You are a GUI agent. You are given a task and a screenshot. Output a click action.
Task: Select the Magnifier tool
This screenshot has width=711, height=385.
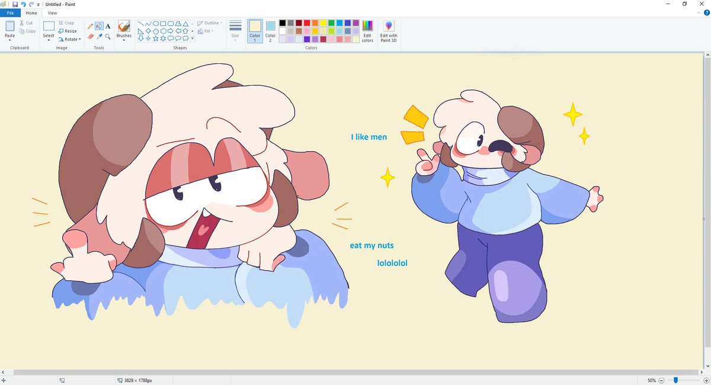coord(108,36)
